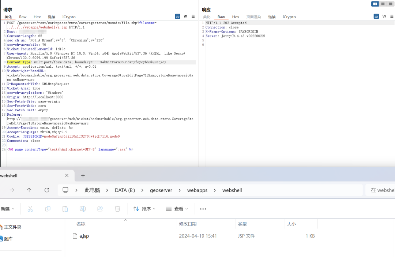Sort files by 修改日期 column
The width and height of the screenshot is (395, 257).
188,224
